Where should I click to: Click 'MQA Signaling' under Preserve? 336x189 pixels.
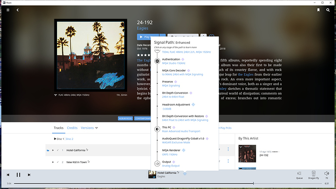171,86
